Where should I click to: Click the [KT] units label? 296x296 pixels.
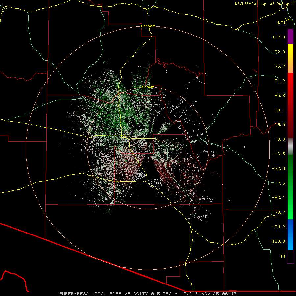[x=281, y=23]
